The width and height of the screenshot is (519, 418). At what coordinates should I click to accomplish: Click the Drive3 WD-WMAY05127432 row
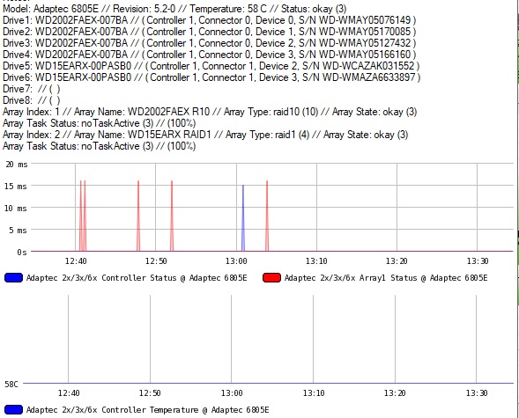pos(209,43)
